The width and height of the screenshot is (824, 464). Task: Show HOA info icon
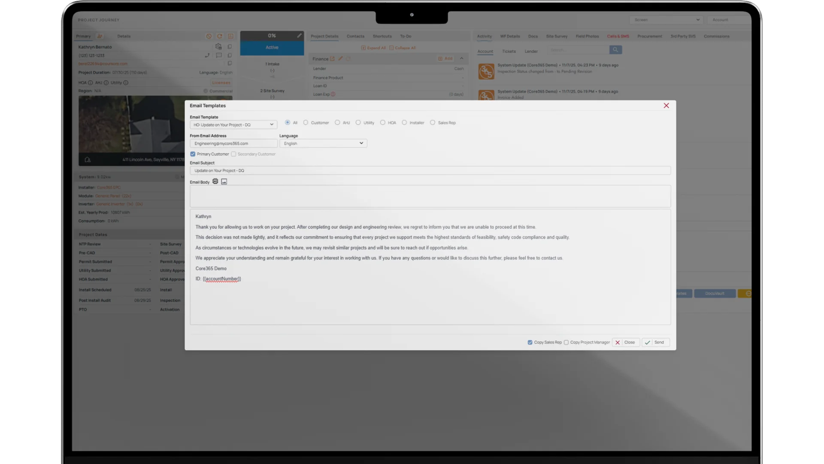[90, 83]
